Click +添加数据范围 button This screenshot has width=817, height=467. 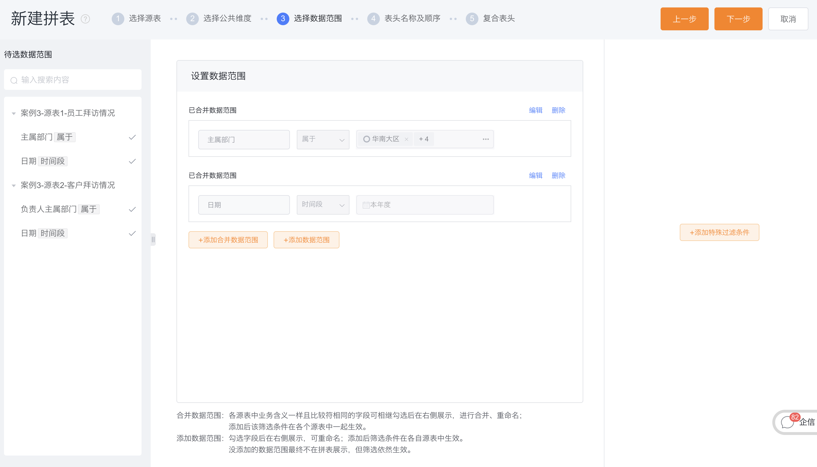307,240
